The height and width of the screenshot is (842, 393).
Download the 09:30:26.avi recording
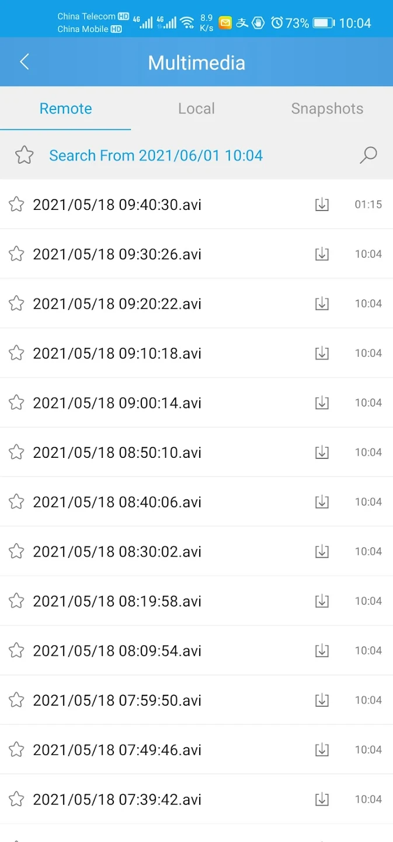[322, 254]
